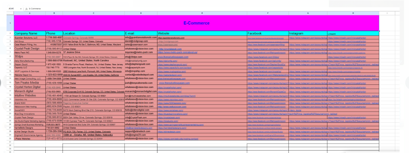
Task: Open the metro-pack.com/about-us website link
Action: [x=177, y=52]
